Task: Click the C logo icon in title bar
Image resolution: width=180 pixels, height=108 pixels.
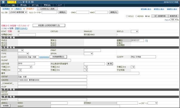Action: coord(3,2)
